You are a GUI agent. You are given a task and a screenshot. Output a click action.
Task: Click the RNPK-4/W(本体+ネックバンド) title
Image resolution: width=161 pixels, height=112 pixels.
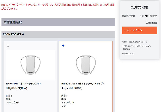23,84
